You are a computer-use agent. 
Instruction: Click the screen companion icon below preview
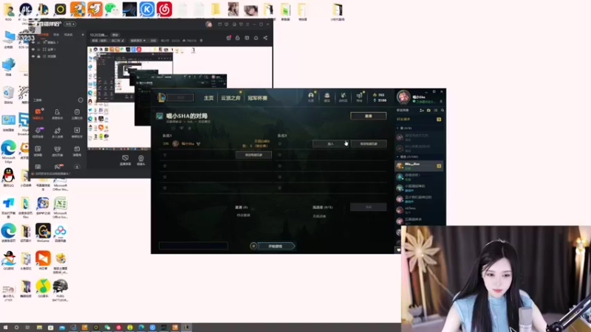pyautogui.click(x=125, y=160)
